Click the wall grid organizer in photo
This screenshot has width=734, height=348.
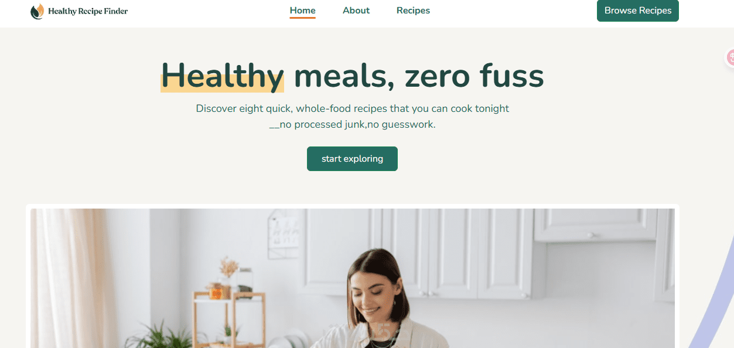click(285, 234)
